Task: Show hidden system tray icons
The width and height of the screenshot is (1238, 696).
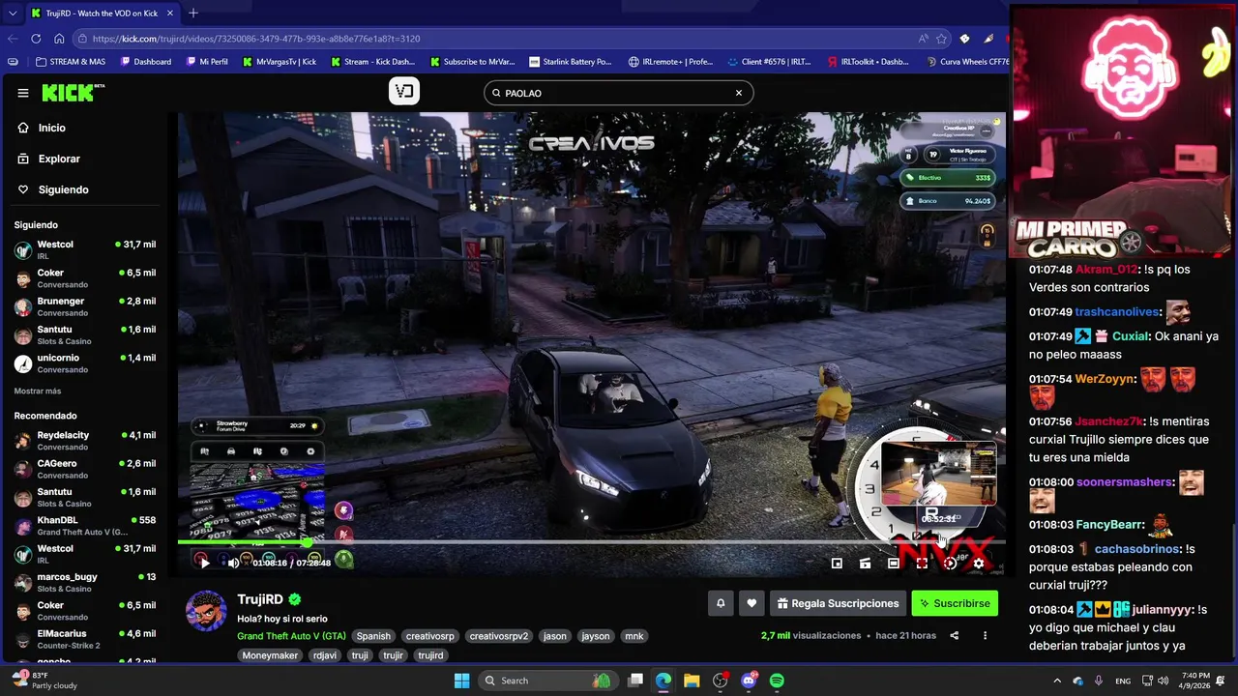Action: pos(1057,681)
